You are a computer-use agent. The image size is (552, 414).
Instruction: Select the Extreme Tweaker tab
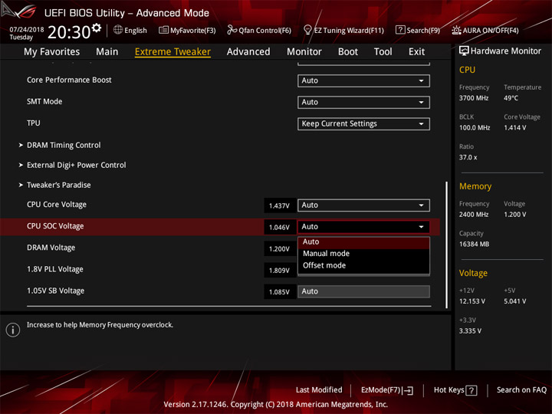[172, 51]
